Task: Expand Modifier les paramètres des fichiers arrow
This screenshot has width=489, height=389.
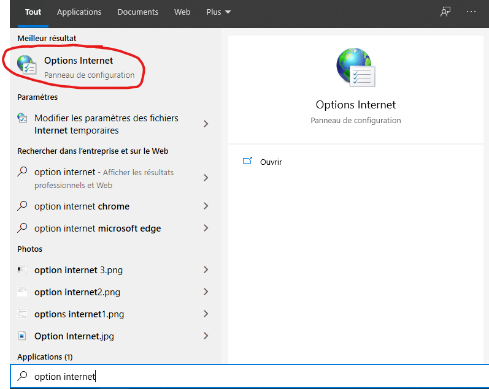Action: (206, 124)
